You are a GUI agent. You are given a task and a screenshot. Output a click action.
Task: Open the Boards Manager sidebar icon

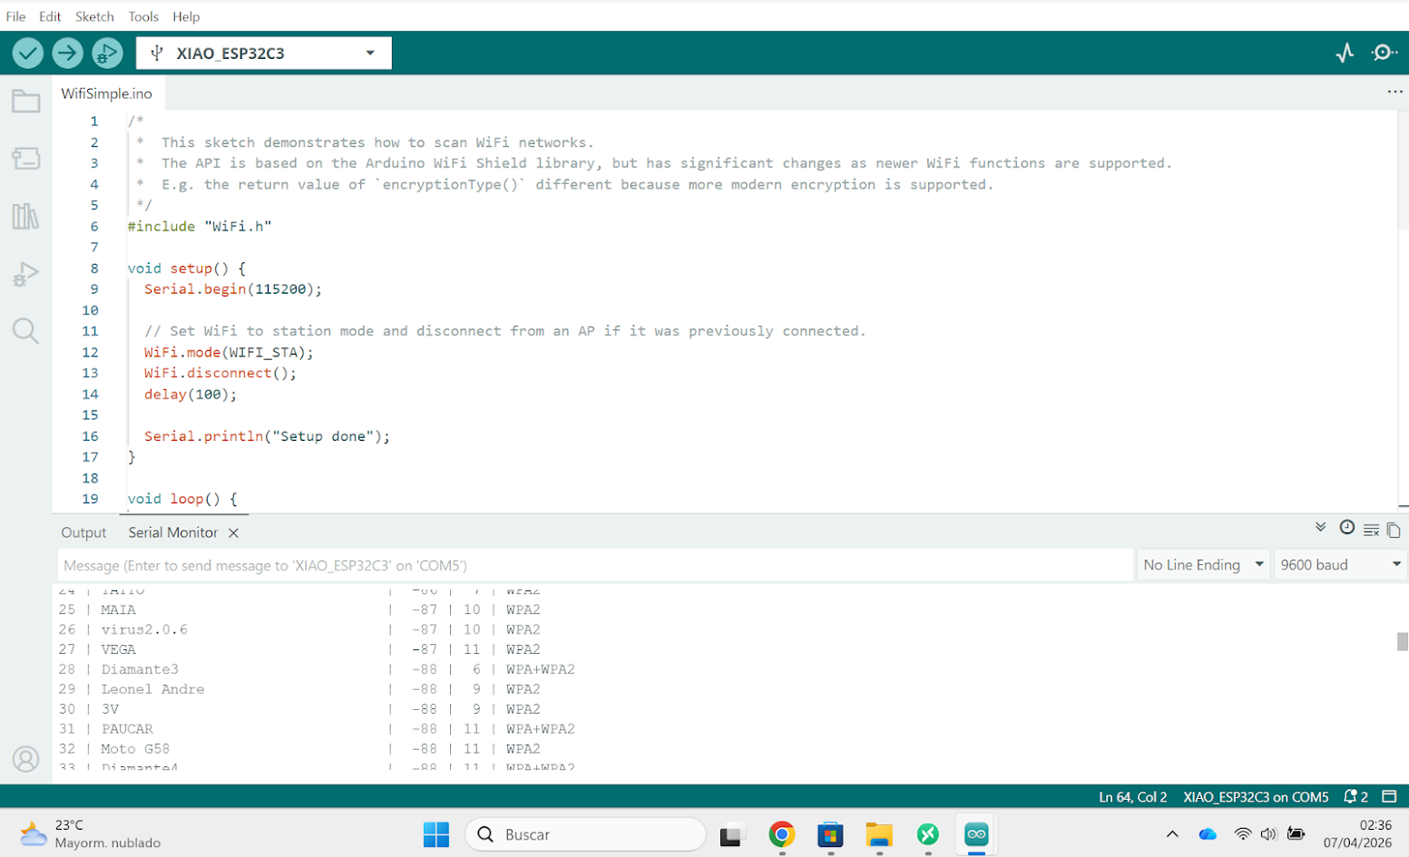pyautogui.click(x=25, y=159)
